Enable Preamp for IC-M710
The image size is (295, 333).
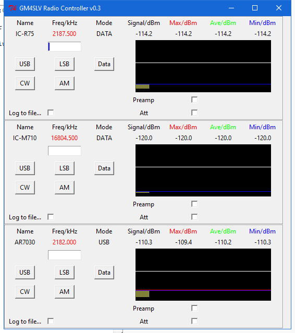point(194,204)
